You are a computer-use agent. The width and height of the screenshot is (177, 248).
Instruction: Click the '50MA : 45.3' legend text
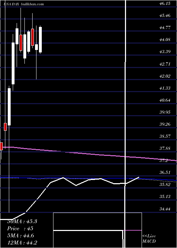22,221
